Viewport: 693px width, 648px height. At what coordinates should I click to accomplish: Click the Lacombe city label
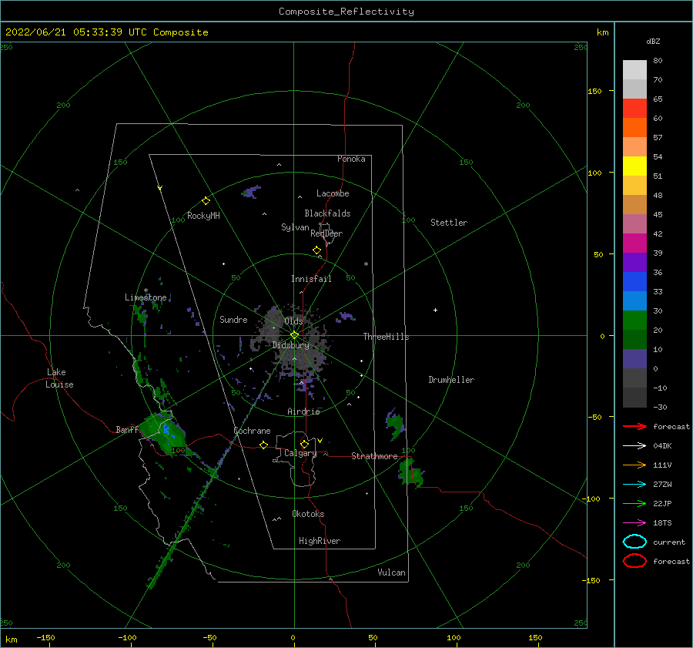[x=333, y=193]
